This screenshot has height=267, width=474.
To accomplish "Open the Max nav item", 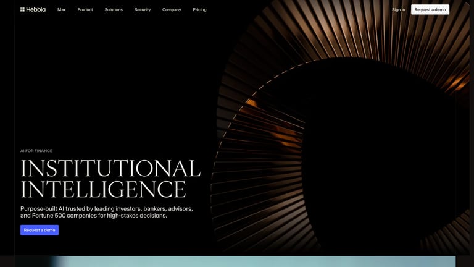I will (x=61, y=10).
